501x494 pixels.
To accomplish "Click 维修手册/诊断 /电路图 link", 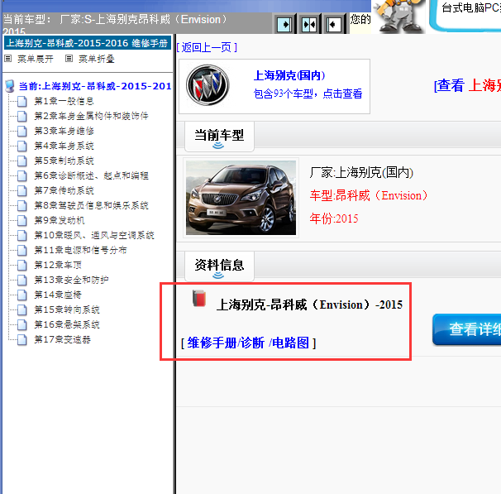I will (x=248, y=343).
